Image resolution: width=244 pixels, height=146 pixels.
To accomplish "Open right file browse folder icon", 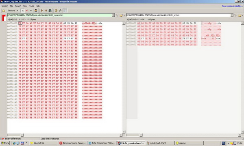I will [x=240, y=15].
